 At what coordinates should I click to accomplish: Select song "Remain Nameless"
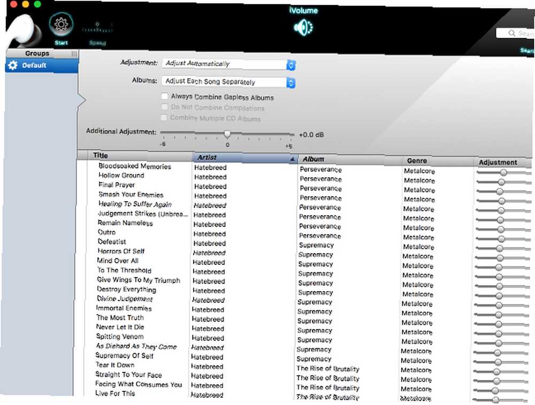click(125, 223)
